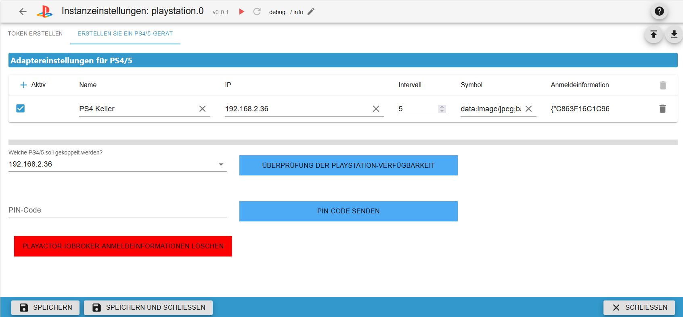
Task: Click Schließen button
Action: [639, 308]
